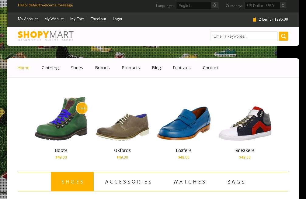Open the Clothing menu
This screenshot has height=199, width=306.
pyautogui.click(x=50, y=68)
